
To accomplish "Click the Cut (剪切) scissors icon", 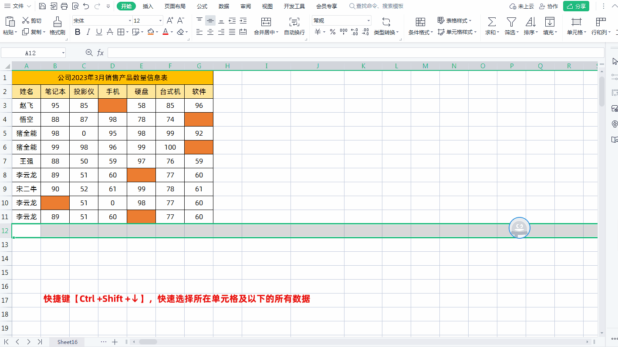I will (26, 20).
